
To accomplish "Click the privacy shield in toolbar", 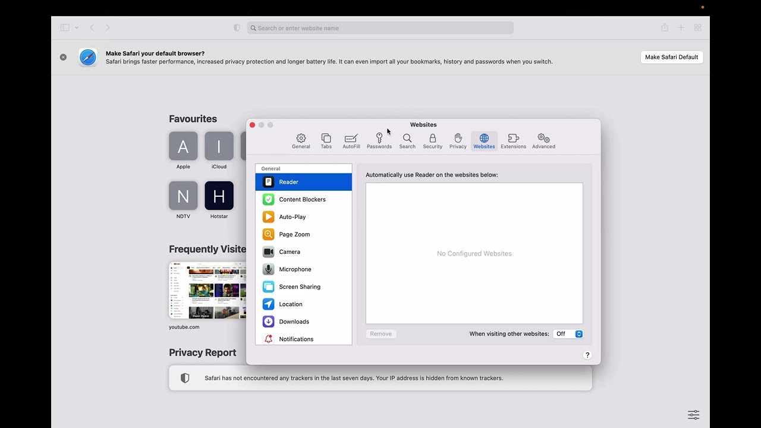I will (237, 28).
